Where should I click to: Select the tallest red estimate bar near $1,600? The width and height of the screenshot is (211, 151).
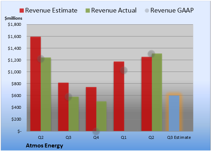(36, 84)
